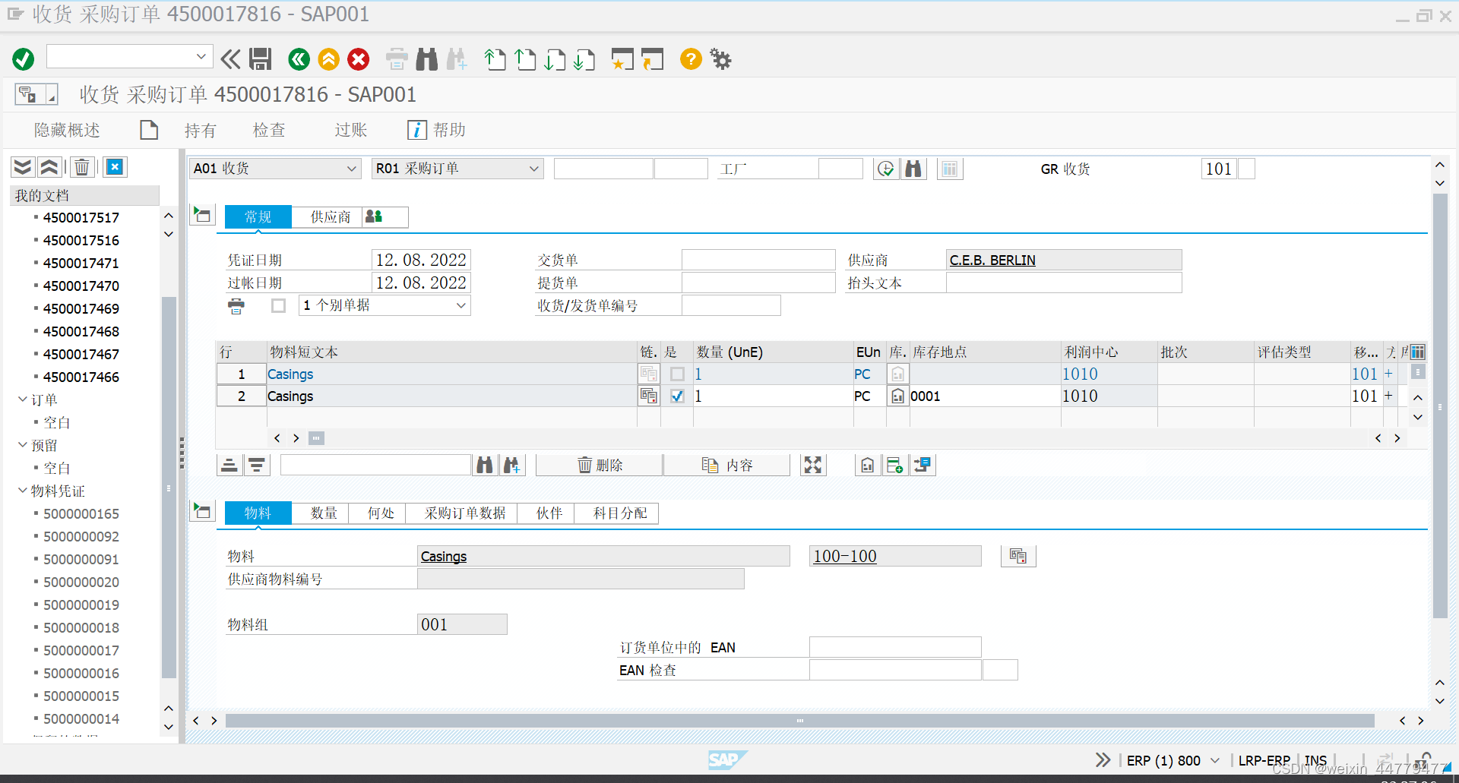Click the green Back arrow icon
This screenshot has height=783, width=1459.
tap(299, 58)
